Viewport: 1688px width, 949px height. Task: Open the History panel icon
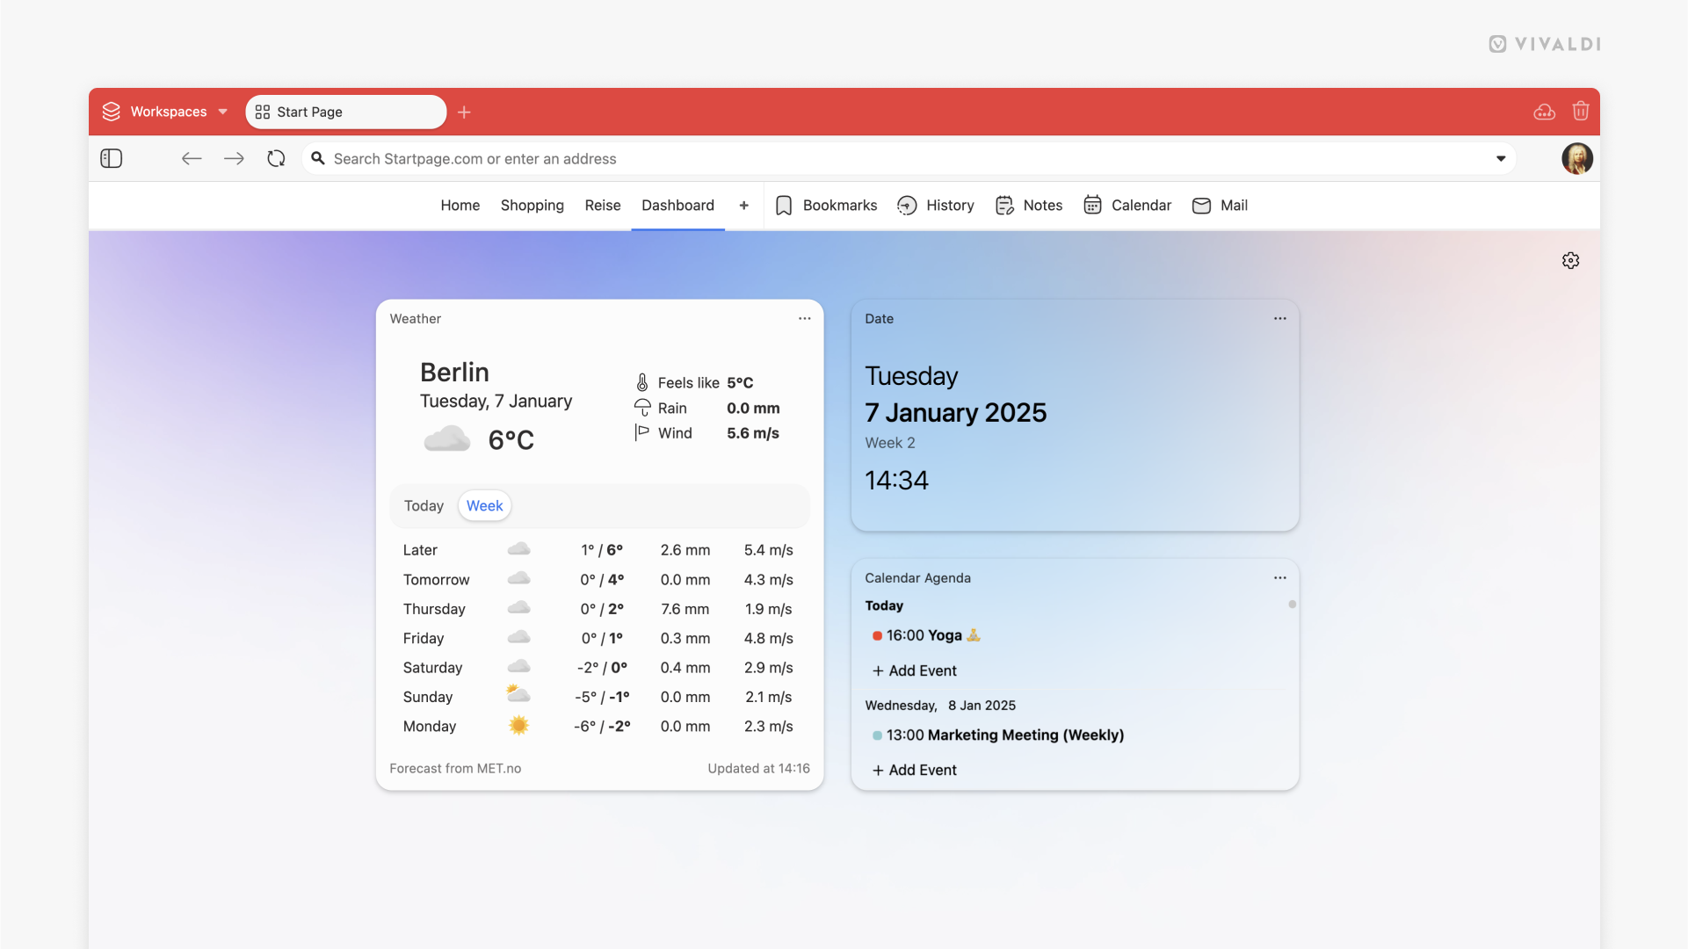(x=908, y=206)
